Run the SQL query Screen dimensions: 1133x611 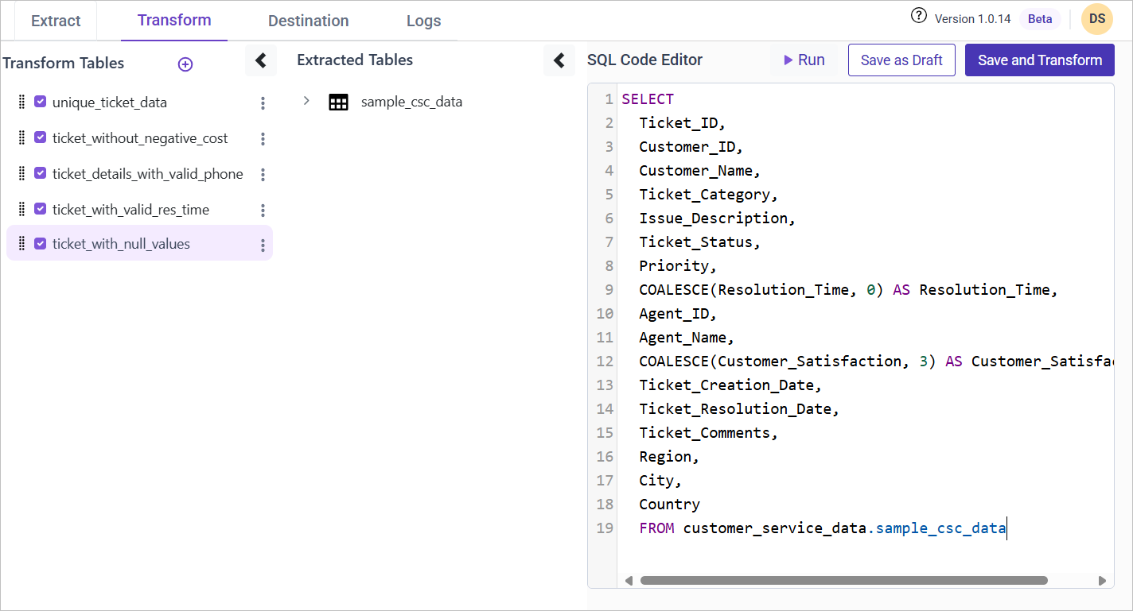[804, 60]
